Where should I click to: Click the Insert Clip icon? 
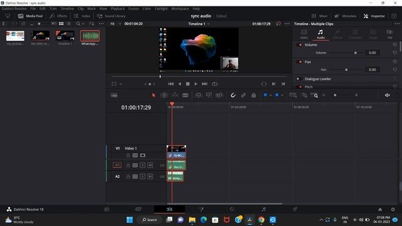(198, 95)
